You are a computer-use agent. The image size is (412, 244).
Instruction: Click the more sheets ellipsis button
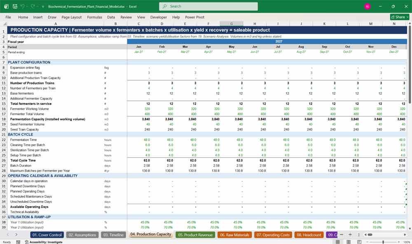click(x=342, y=235)
